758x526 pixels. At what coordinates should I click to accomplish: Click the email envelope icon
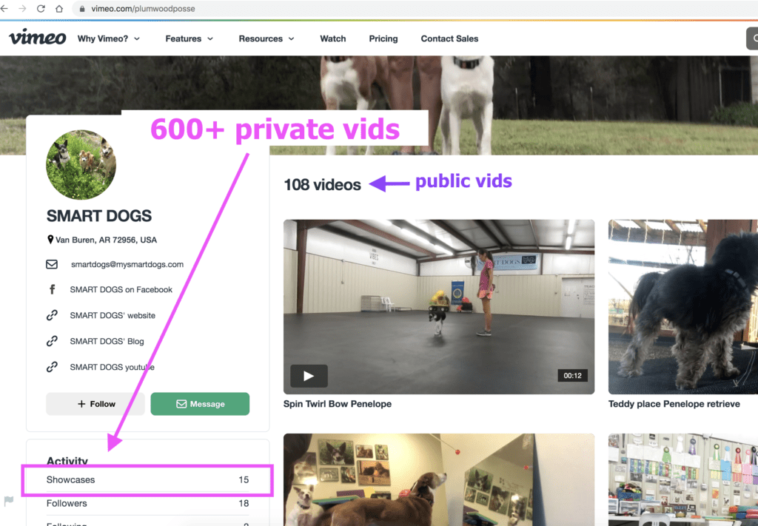click(x=52, y=264)
